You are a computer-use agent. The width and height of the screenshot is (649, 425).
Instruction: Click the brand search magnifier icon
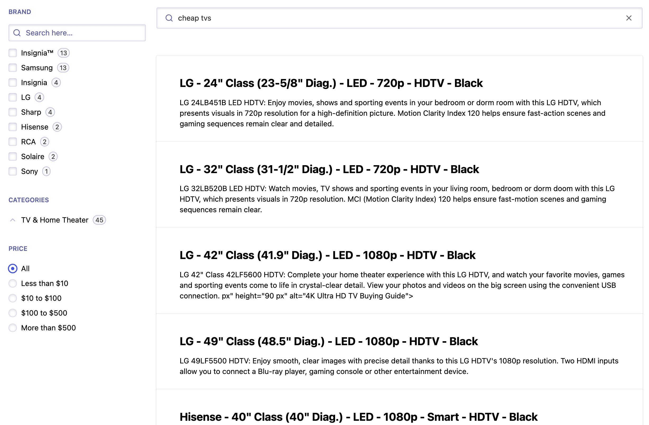[17, 33]
